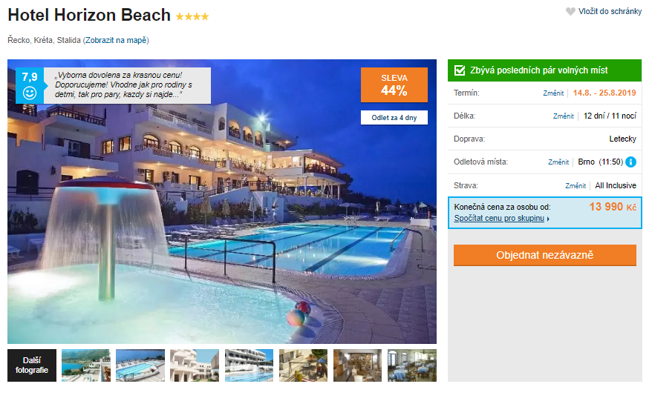Screen dimensions: 652x401
Task: Change the departure place via 'Změnit'
Action: 558,162
